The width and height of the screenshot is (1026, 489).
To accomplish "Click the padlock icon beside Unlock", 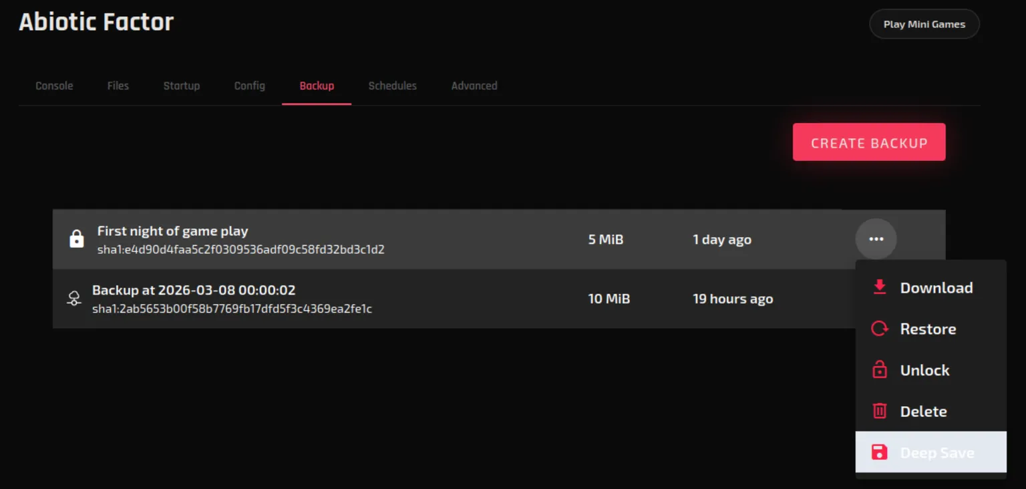I will coord(880,369).
